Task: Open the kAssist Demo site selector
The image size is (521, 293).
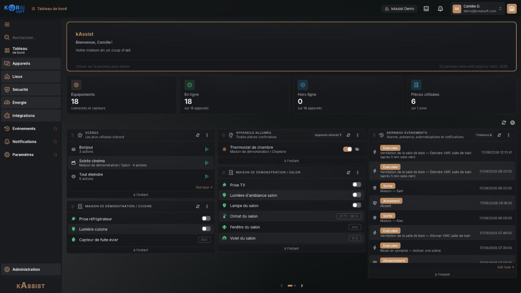Action: point(399,9)
